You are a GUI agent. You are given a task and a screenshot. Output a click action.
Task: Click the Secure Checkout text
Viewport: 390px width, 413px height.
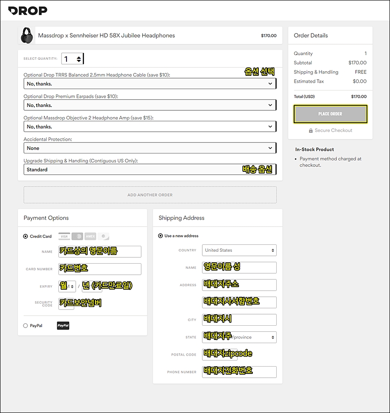[x=333, y=130]
